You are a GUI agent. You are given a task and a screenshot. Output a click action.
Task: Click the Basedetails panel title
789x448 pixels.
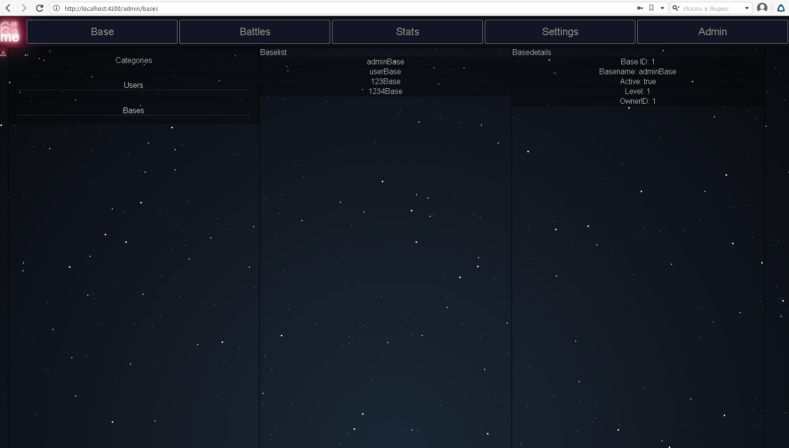tap(532, 52)
